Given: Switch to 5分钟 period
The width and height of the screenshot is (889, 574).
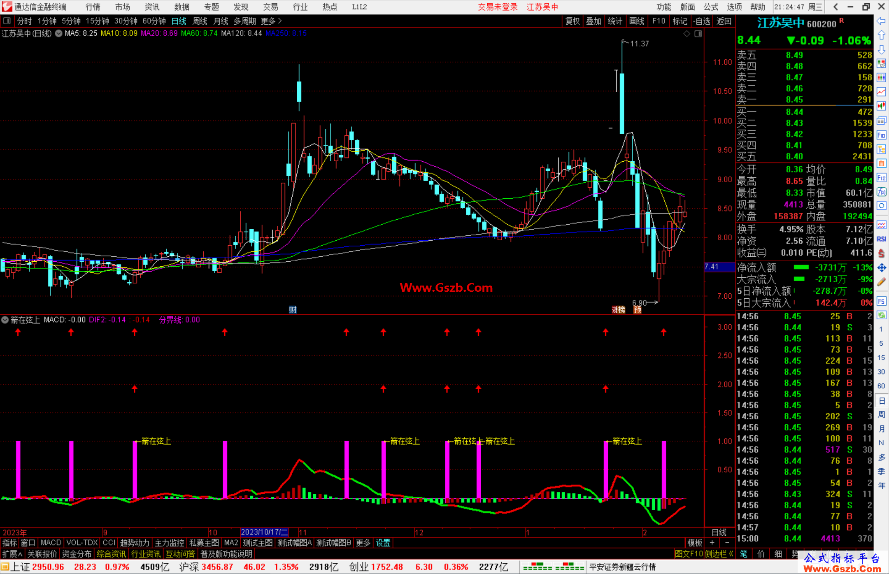Looking at the screenshot, I should click(x=71, y=21).
